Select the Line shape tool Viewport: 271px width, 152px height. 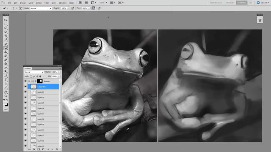pyautogui.click(x=6, y=88)
